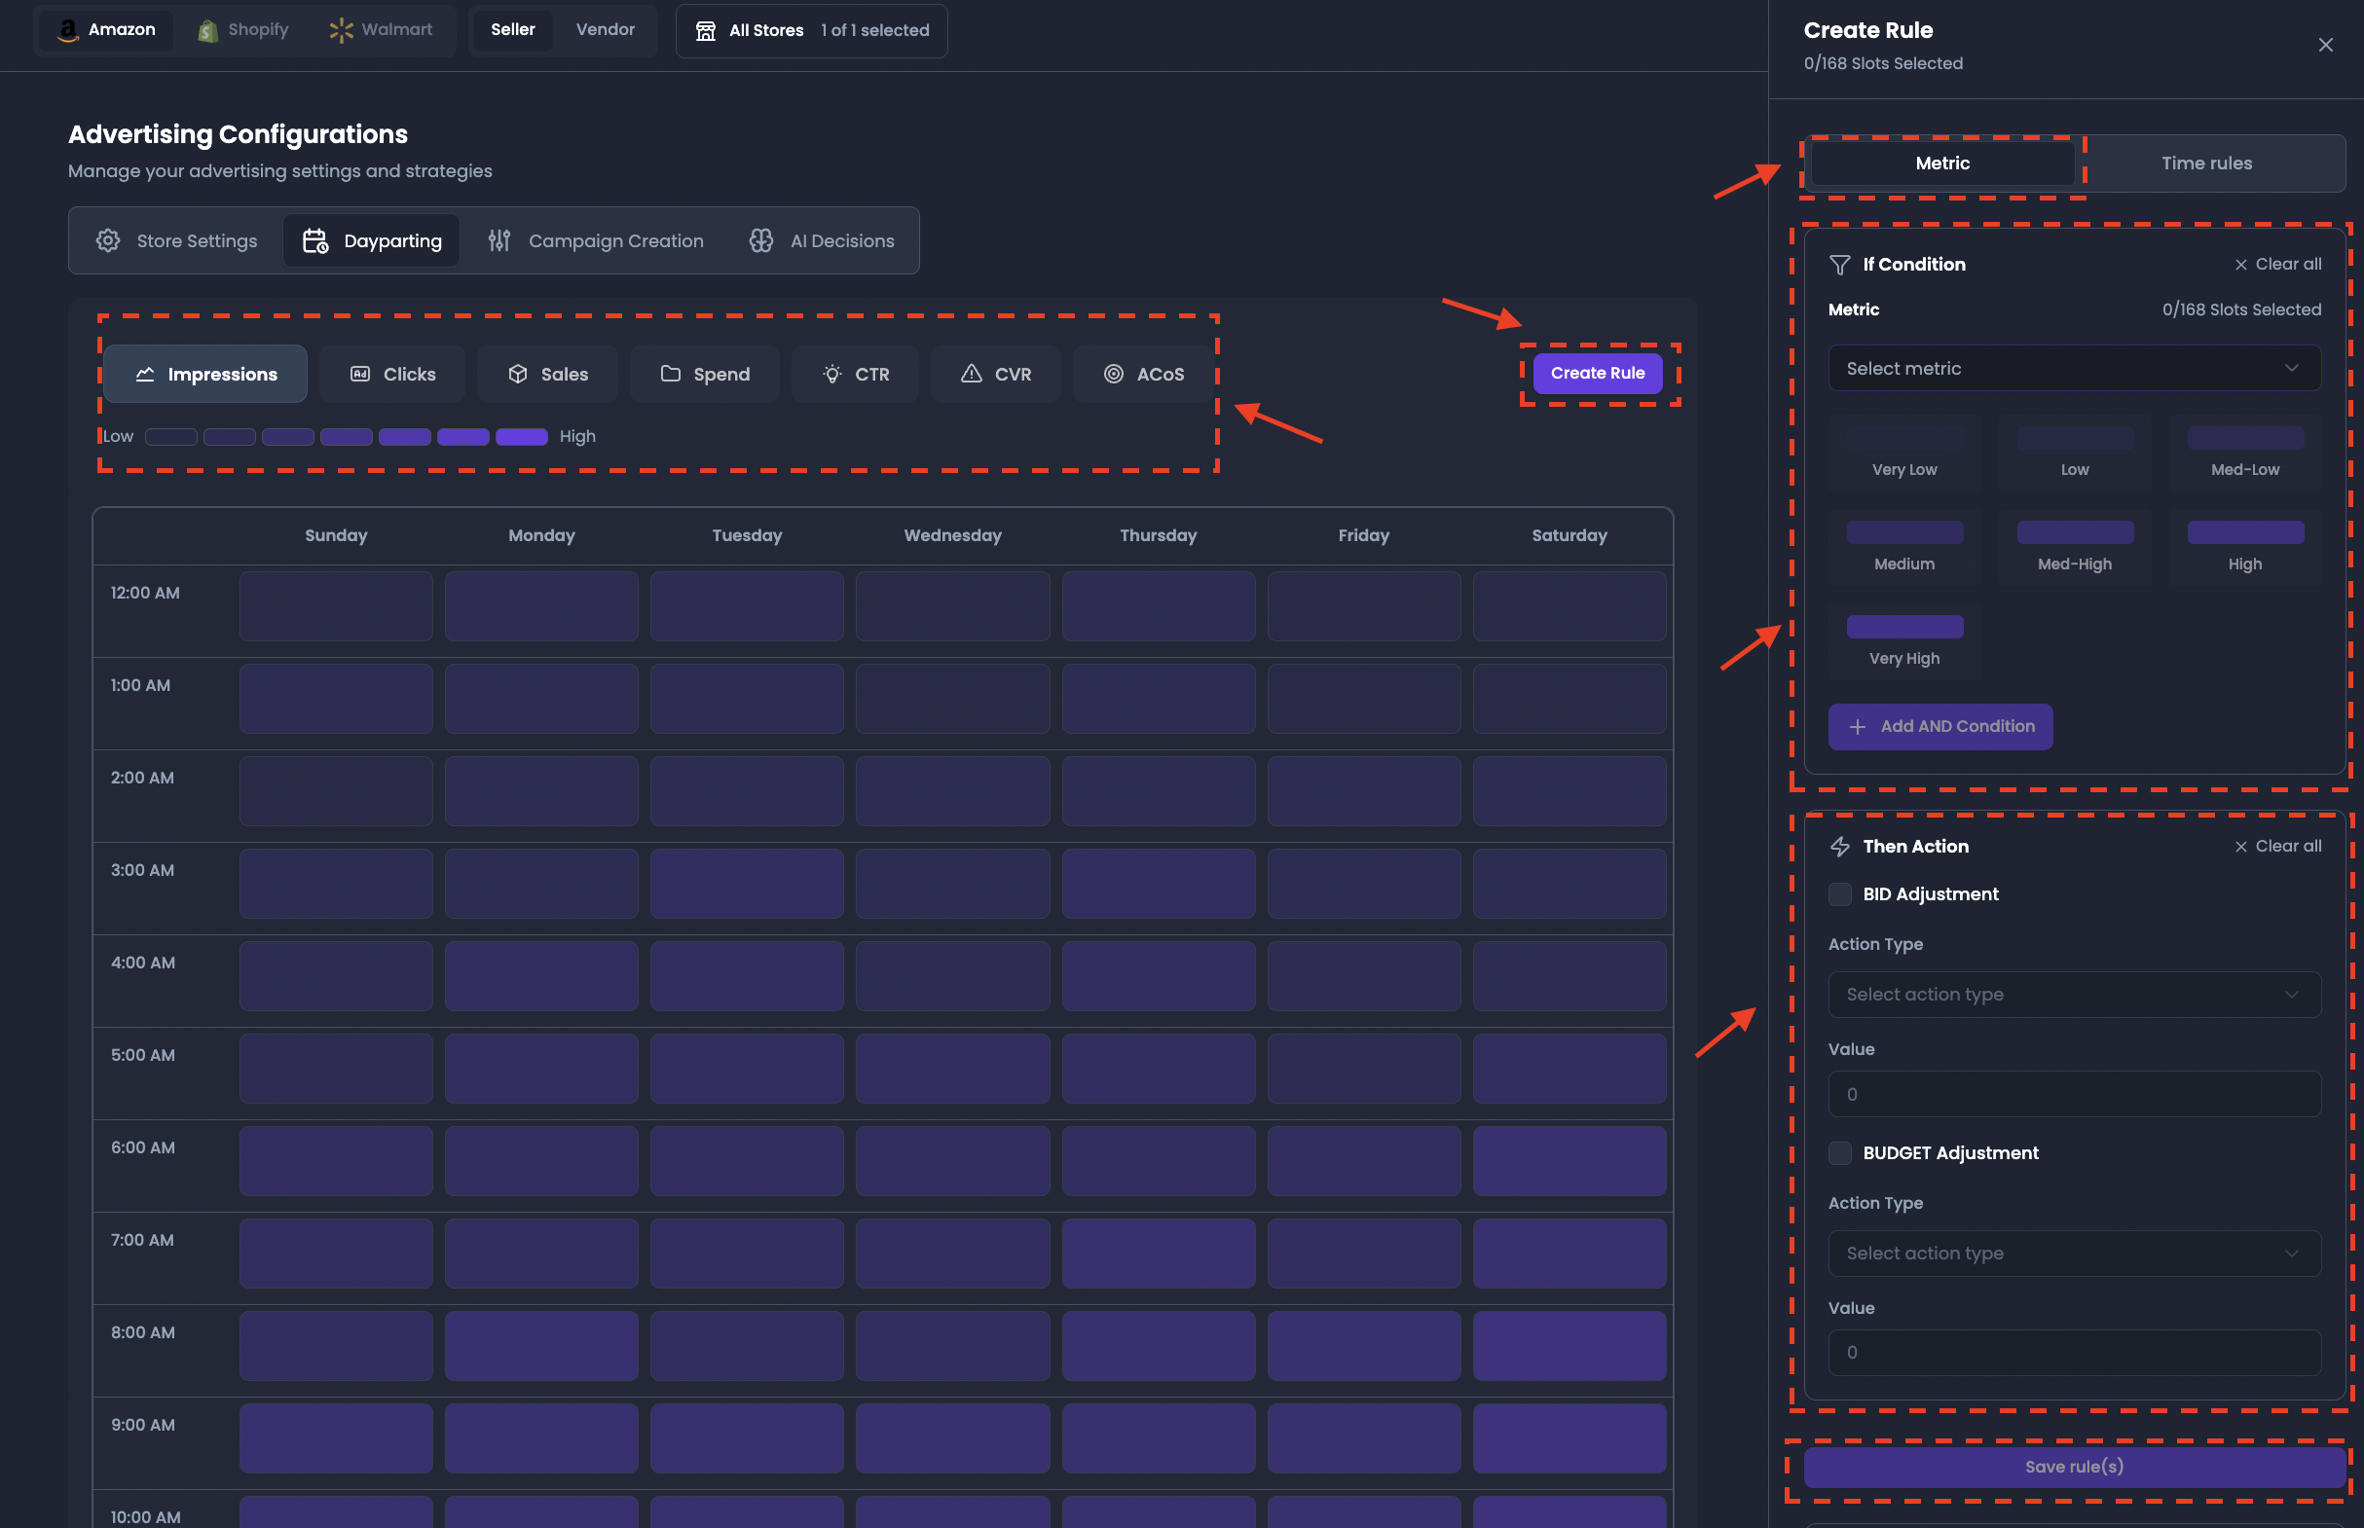
Task: Click the CTR lightbulb icon
Action: click(832, 374)
